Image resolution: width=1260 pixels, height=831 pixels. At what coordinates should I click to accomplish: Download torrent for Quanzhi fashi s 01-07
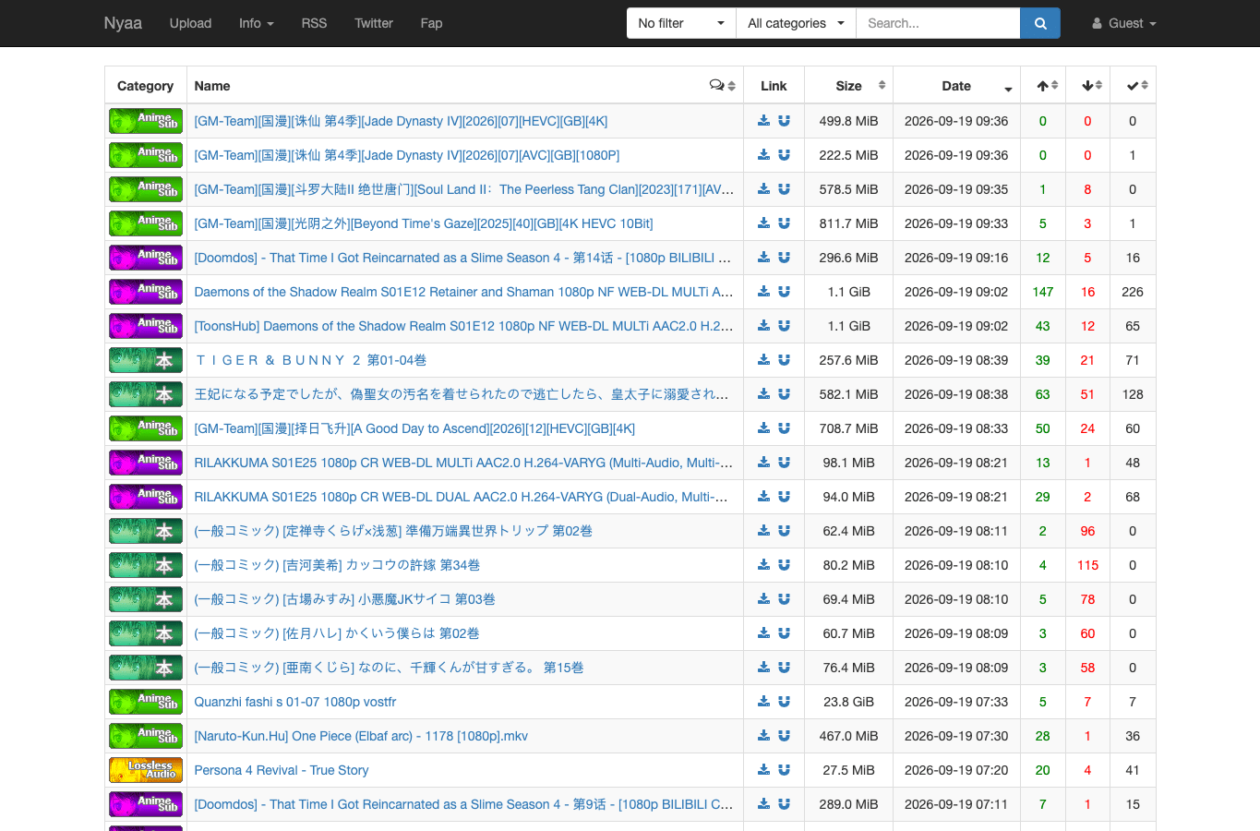pyautogui.click(x=763, y=701)
